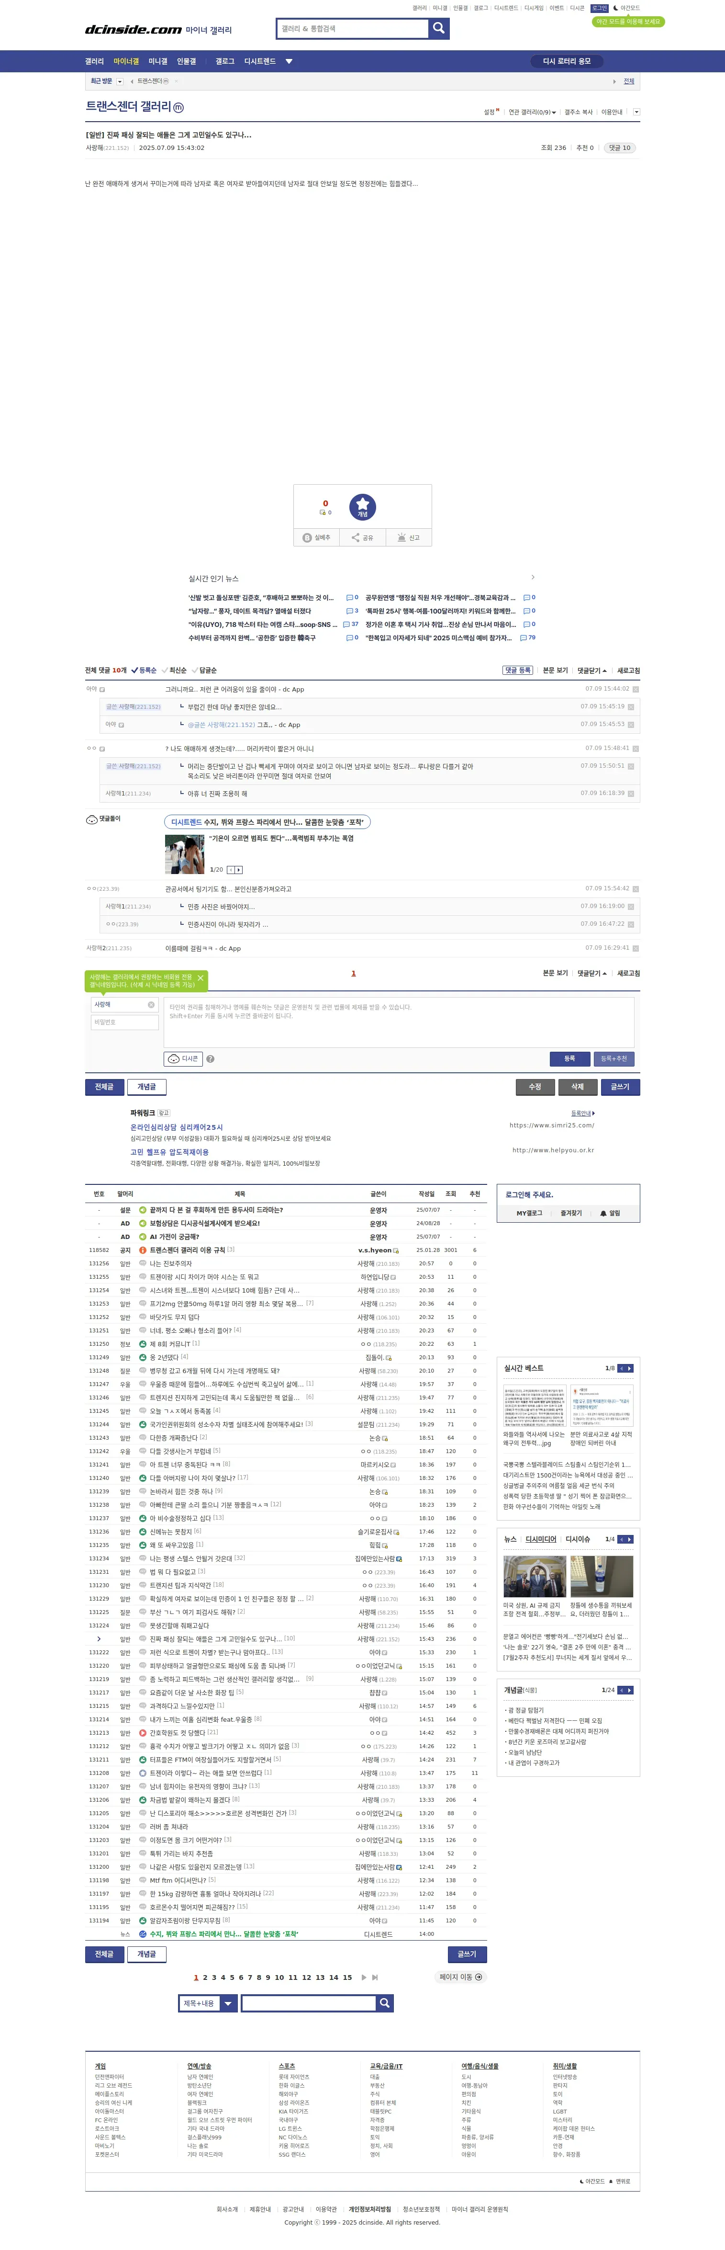Submit comment with 등록 button
This screenshot has width=725, height=2250.
[569, 1058]
